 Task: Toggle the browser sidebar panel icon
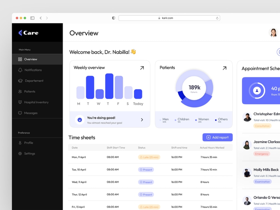click(32, 18)
